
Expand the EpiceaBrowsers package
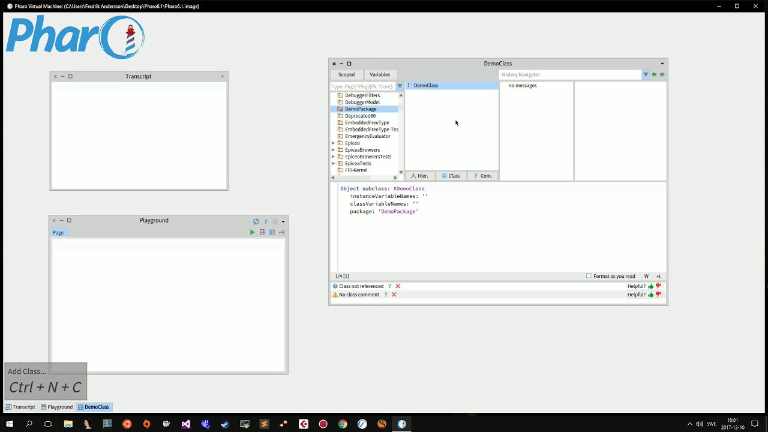(x=334, y=150)
